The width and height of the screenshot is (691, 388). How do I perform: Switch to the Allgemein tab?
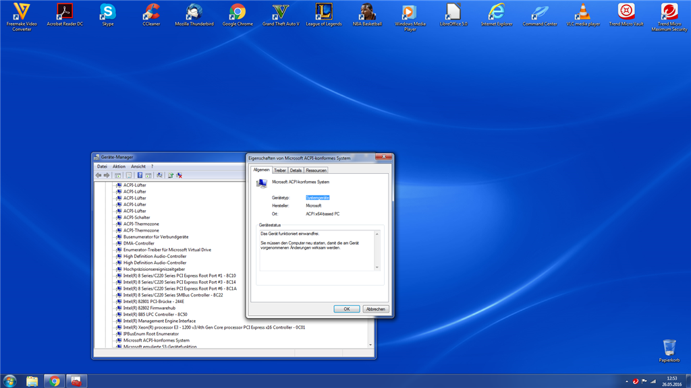(x=261, y=170)
